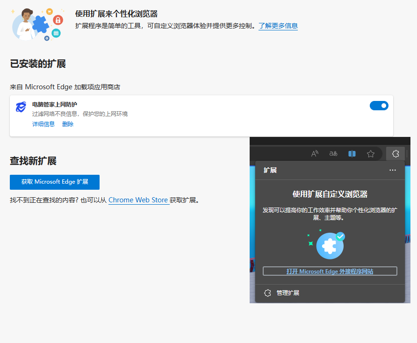The width and height of the screenshot is (417, 343).
Task: Click the 电脑管家上网防护 extension name
Action: tap(55, 105)
